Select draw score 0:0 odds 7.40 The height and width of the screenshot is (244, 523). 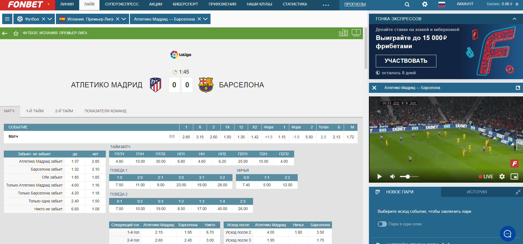click(x=246, y=185)
